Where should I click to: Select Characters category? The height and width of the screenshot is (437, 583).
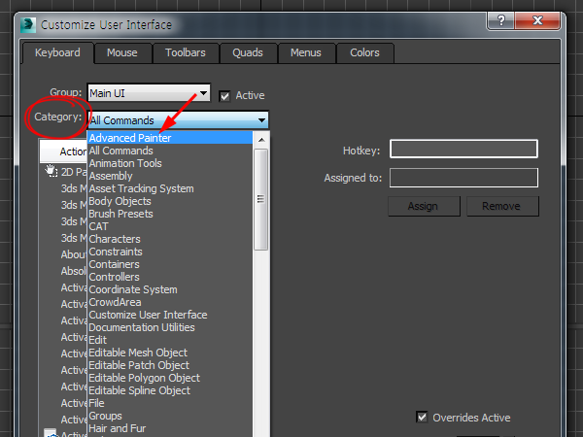click(170, 239)
